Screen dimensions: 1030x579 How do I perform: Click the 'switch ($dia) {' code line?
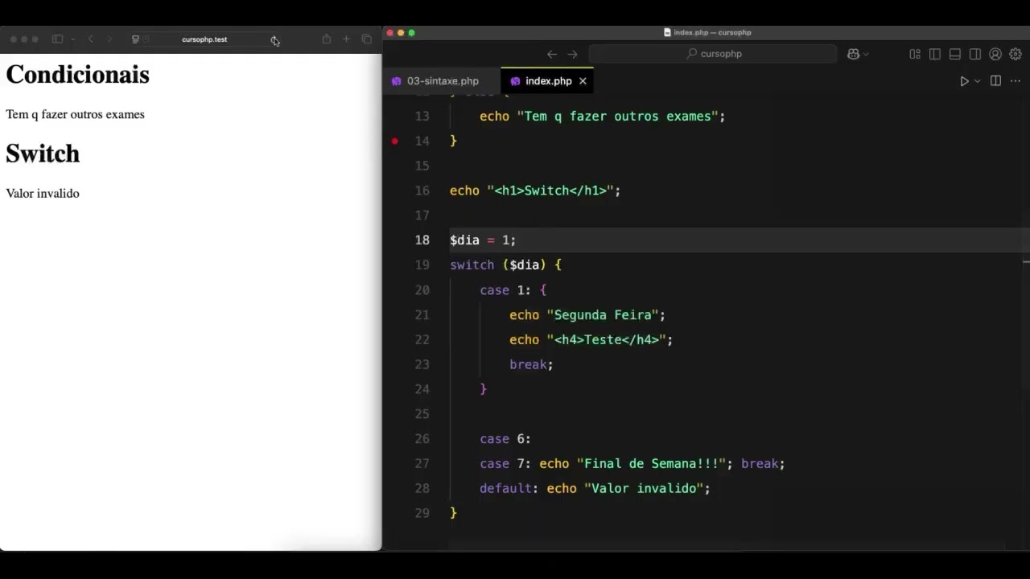[x=505, y=265]
